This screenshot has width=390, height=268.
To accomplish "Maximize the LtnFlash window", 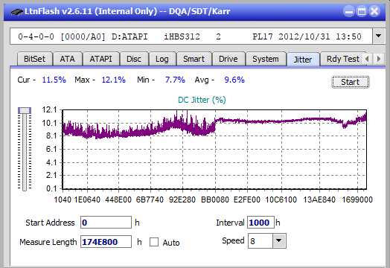I will click(x=362, y=11).
